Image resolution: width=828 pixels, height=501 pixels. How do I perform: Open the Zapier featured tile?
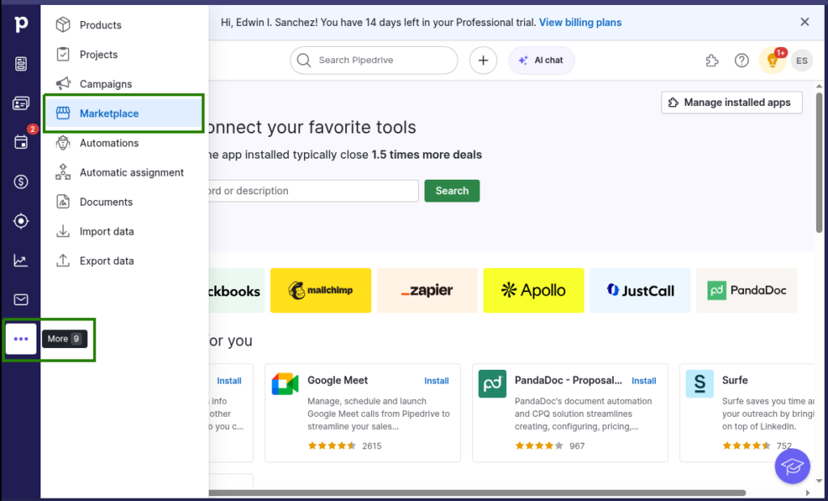pyautogui.click(x=427, y=290)
